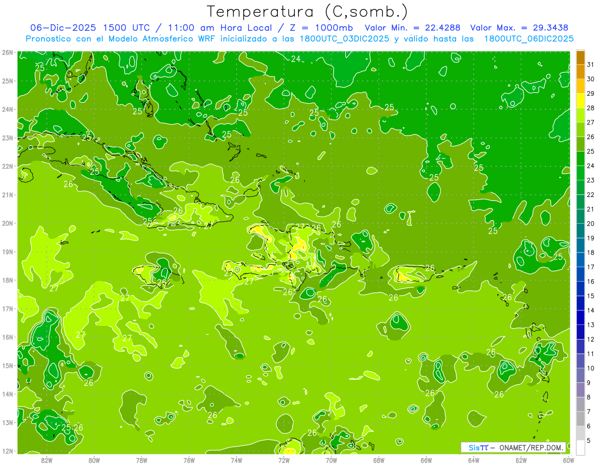Click the "76W" longitude axis label
The height and width of the screenshot is (467, 604).
[x=189, y=460]
